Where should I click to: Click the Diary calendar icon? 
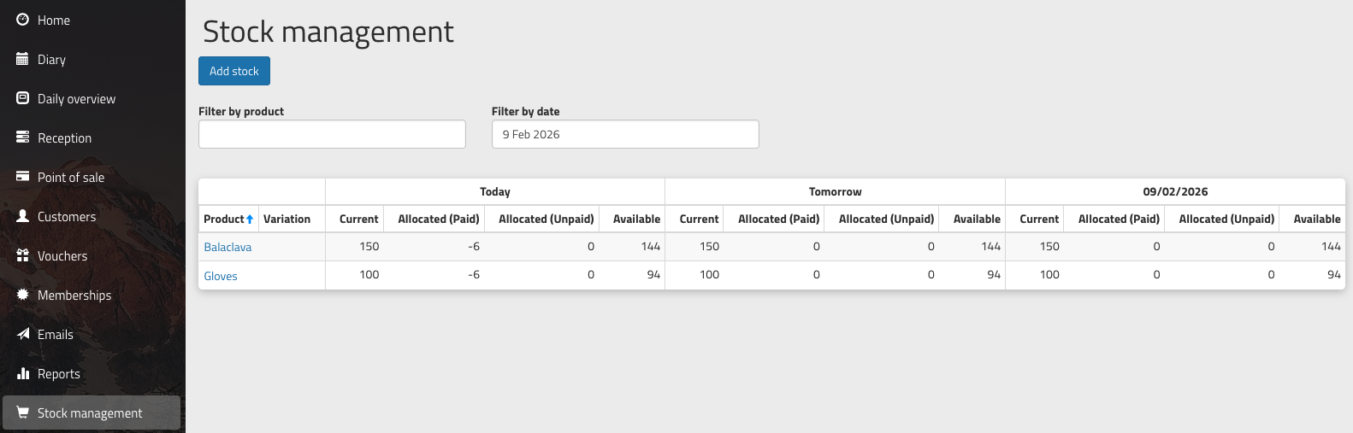(23, 59)
